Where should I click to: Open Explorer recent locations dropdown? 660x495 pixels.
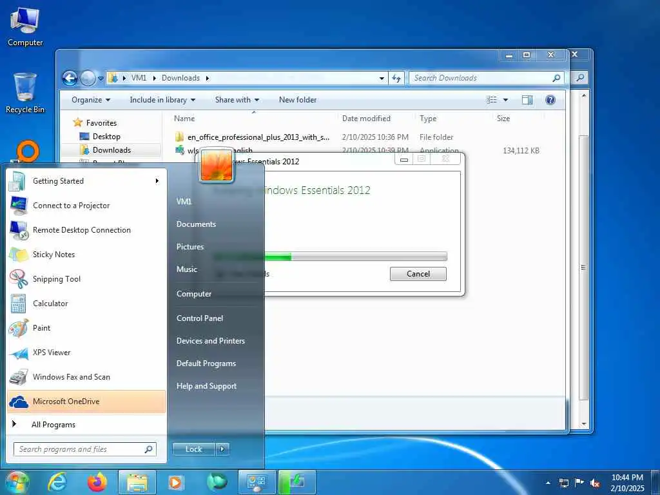pyautogui.click(x=101, y=78)
